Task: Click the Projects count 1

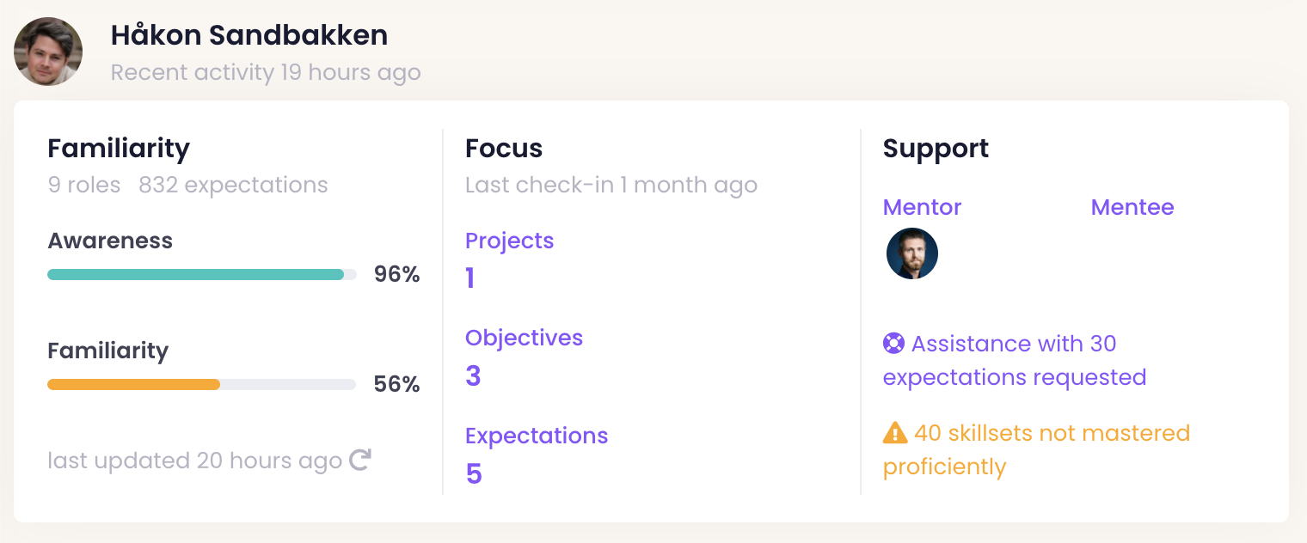Action: pos(469,278)
